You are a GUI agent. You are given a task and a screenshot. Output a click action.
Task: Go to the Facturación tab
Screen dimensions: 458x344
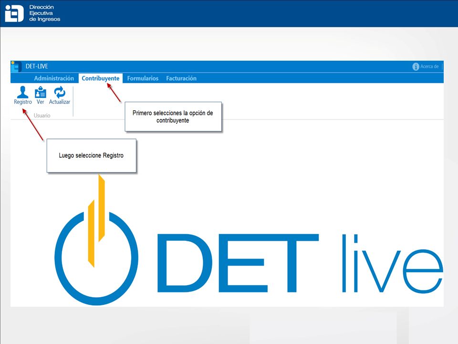point(181,78)
